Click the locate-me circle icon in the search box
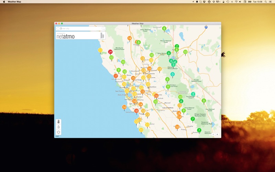Screen dimensions: 275x172 [x=58, y=29]
